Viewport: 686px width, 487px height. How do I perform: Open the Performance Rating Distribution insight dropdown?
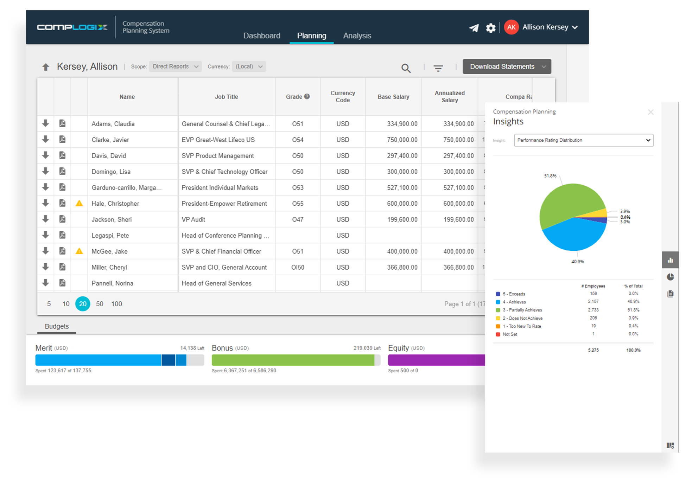[x=584, y=140]
